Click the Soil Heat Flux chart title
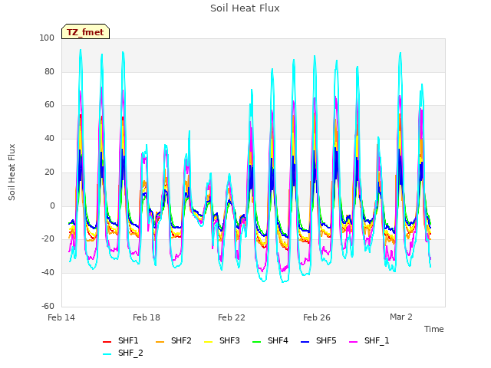This screenshot has width=491, height=368. [245, 8]
